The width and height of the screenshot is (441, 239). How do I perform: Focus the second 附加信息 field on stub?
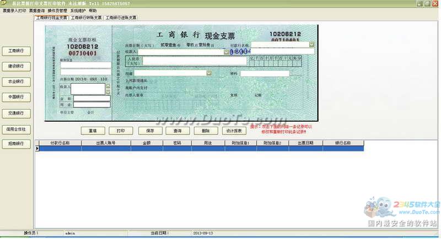(85, 72)
